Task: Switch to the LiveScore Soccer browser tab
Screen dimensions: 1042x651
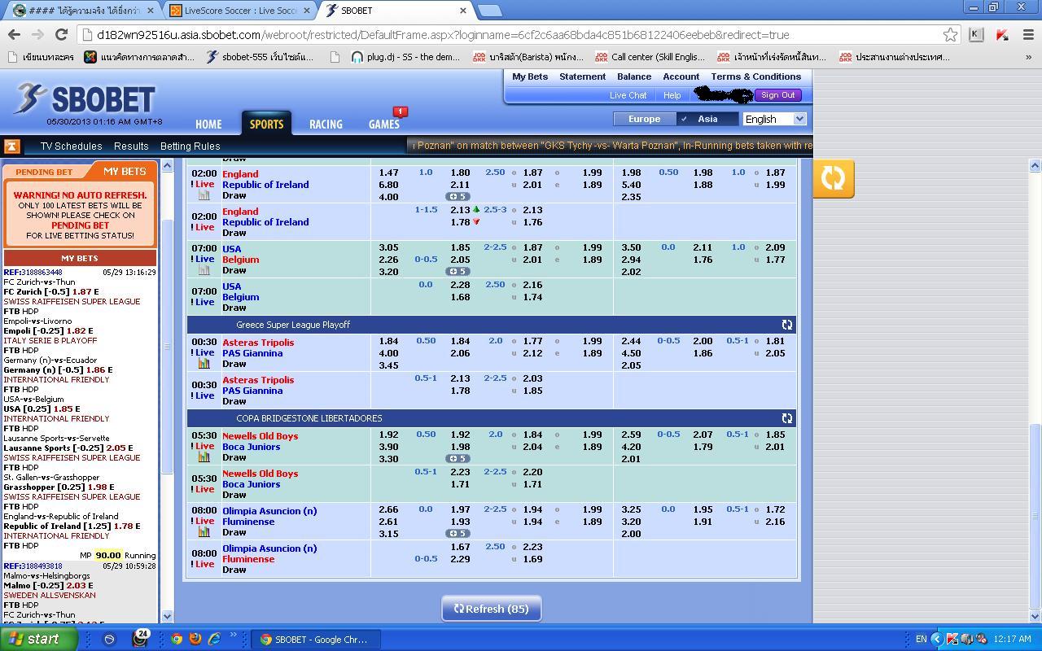Action: click(x=240, y=11)
